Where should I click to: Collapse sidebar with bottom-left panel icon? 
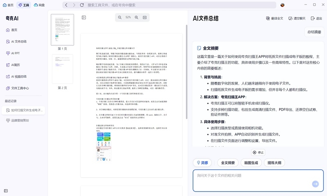tap(6, 191)
